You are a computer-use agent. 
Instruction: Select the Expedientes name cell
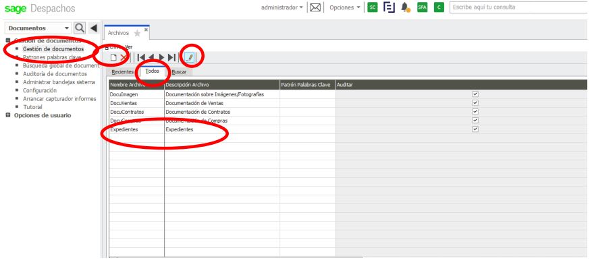[123, 129]
